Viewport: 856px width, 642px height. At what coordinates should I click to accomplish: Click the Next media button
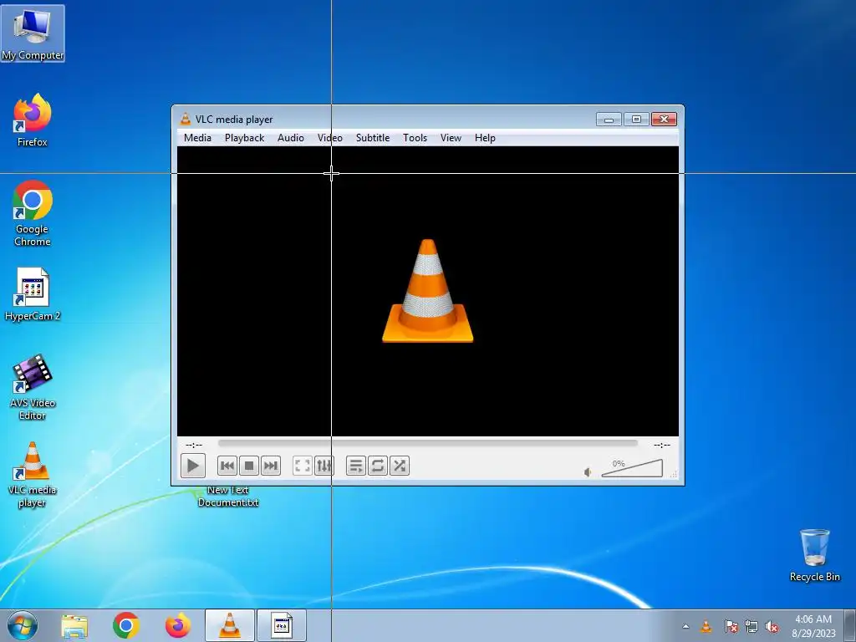click(271, 466)
